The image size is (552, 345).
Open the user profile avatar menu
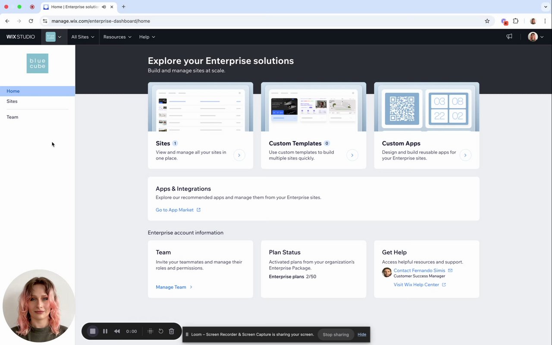[x=536, y=37]
